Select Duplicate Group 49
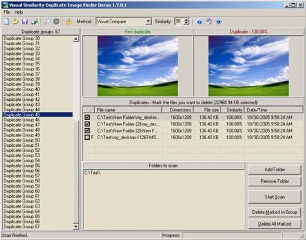Viewport: 306px width, 240px height. tap(22, 135)
